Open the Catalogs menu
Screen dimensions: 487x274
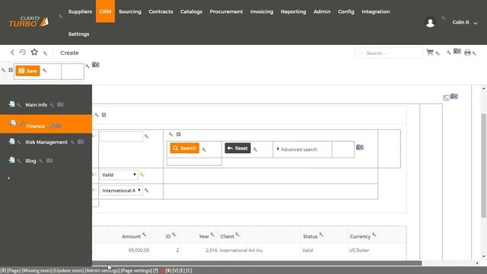(191, 11)
